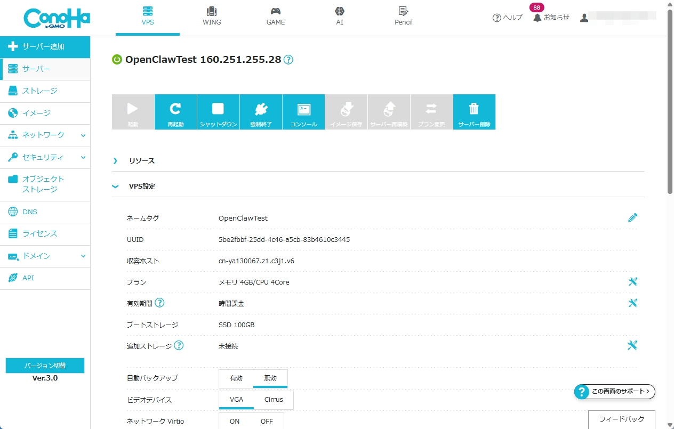
Task: Open the Pencil tab
Action: click(x=404, y=17)
